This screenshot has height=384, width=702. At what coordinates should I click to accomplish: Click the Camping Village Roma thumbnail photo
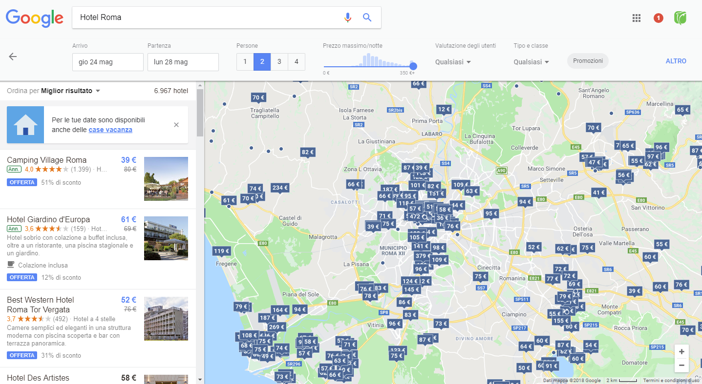[166, 179]
